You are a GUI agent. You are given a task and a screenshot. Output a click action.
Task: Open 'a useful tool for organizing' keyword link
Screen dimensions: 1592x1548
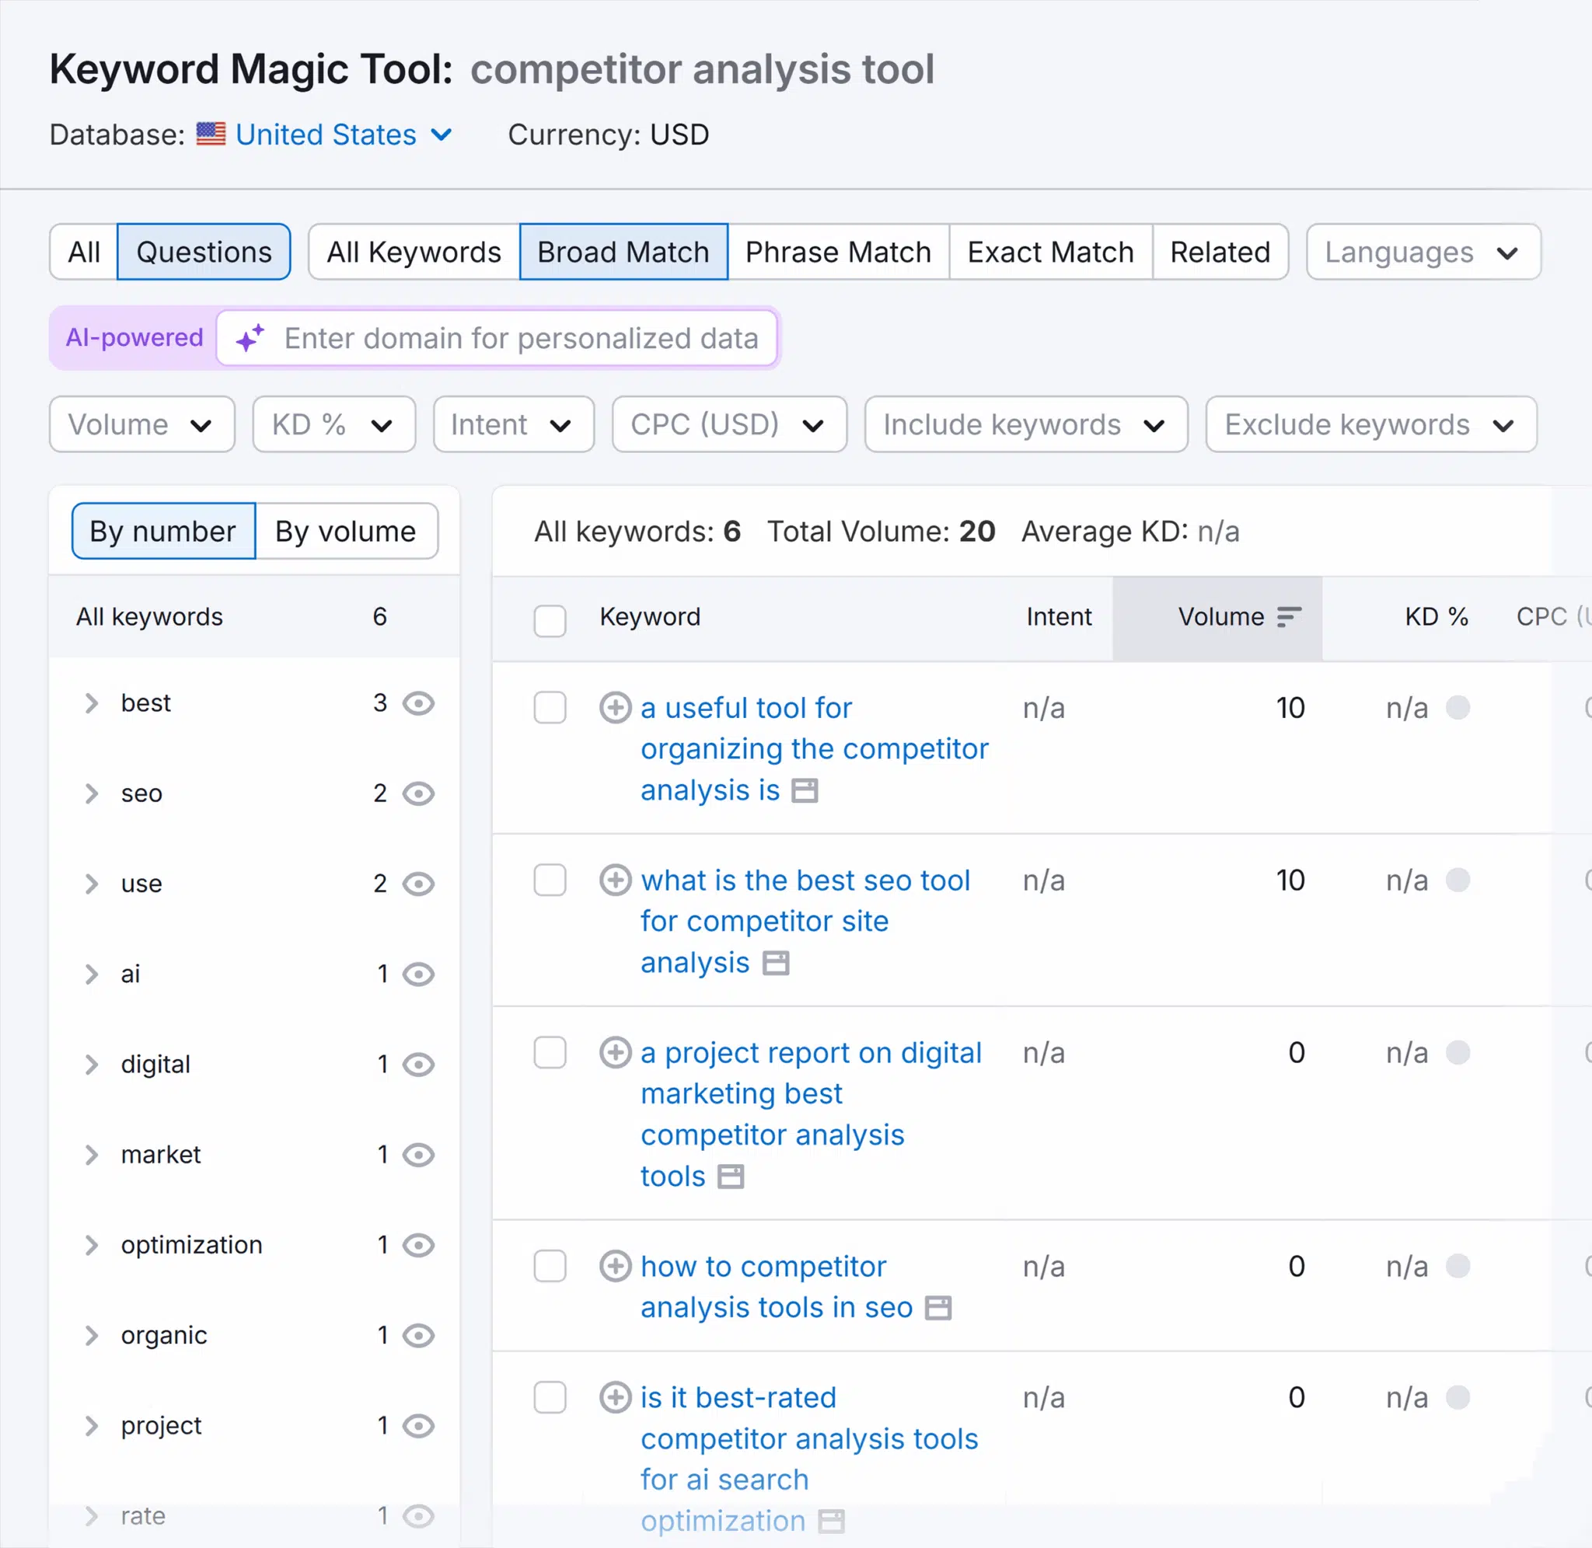tap(814, 749)
